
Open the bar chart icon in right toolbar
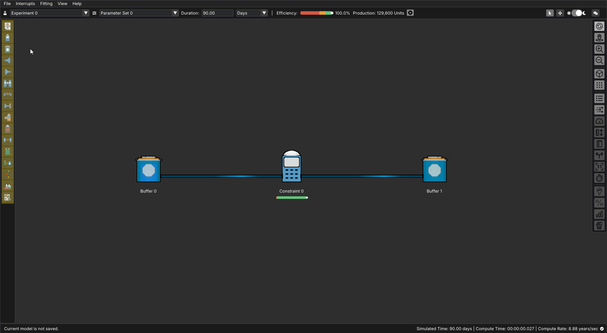pyautogui.click(x=599, y=214)
